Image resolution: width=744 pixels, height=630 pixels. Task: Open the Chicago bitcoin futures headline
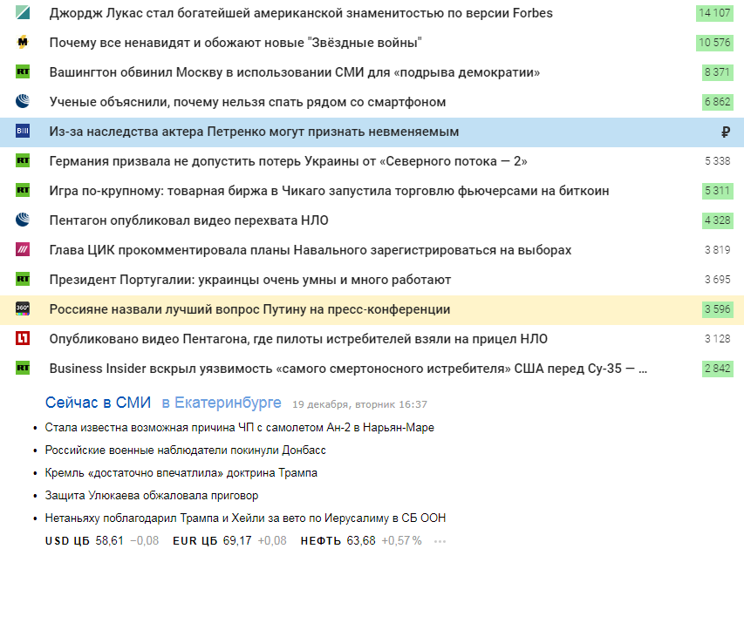[329, 191]
